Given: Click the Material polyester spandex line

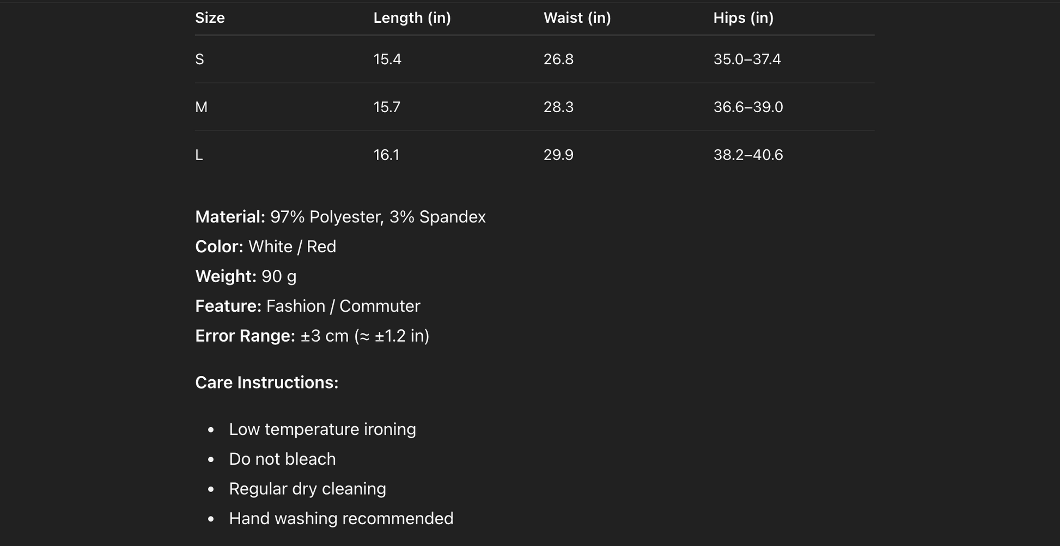Looking at the screenshot, I should pos(340,217).
